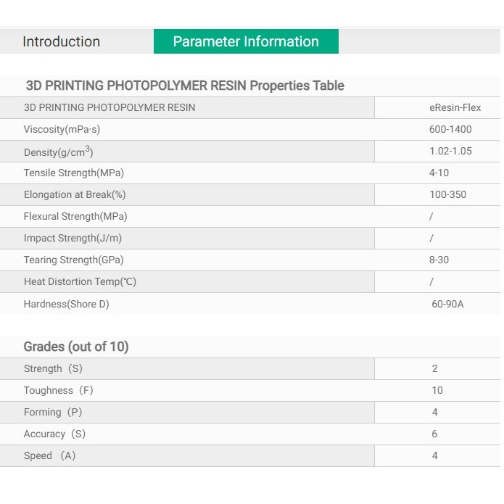
Task: Select the Toughness (F) grade value 10
Action: click(x=437, y=390)
